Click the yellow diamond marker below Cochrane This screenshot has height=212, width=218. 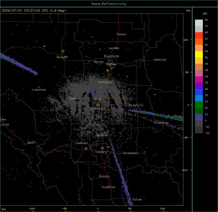click(86, 149)
